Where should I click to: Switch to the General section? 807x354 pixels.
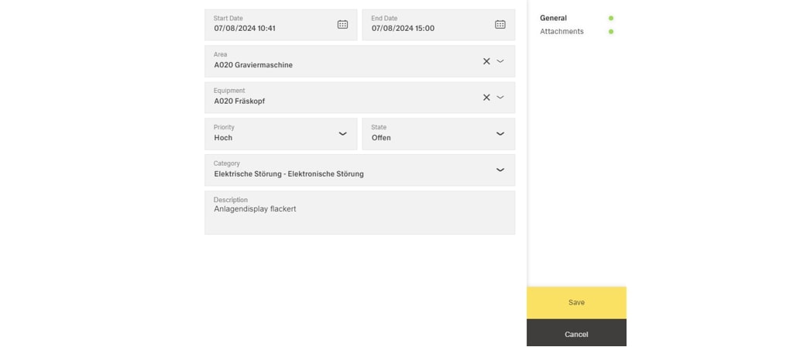553,18
